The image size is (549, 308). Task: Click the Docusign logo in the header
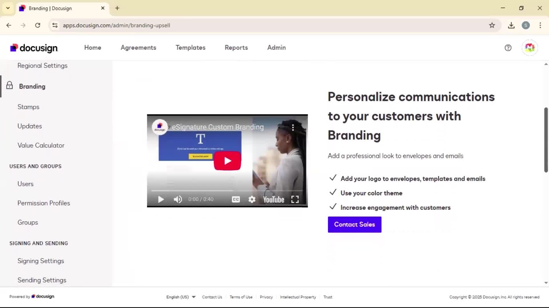(34, 48)
